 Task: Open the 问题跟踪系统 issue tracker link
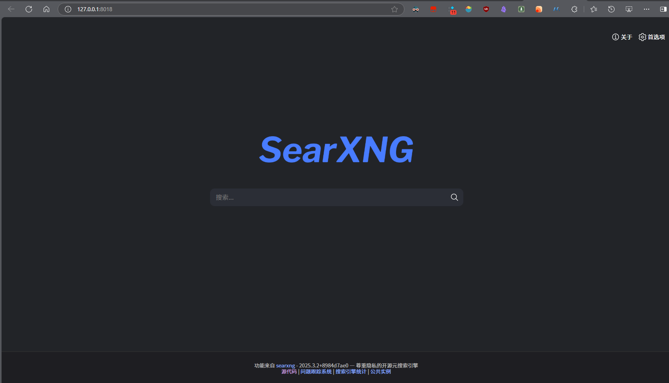(316, 372)
